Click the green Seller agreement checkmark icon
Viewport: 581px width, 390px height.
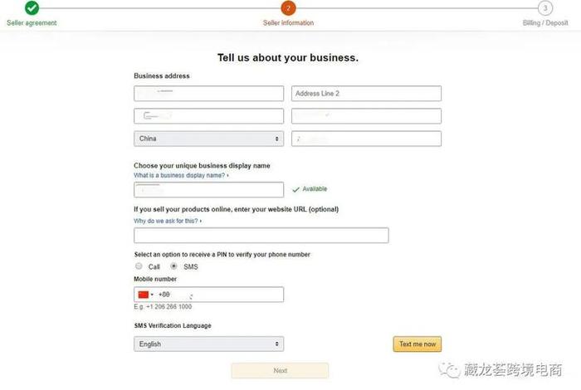tap(32, 8)
